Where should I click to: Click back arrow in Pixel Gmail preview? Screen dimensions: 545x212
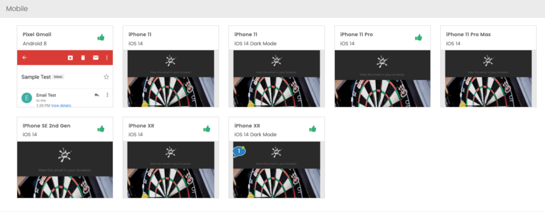click(x=24, y=57)
